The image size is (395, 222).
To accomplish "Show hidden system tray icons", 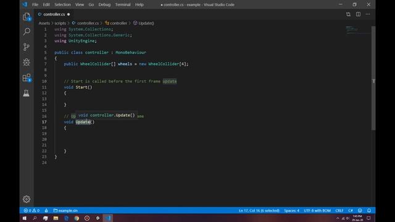I will tap(338, 218).
